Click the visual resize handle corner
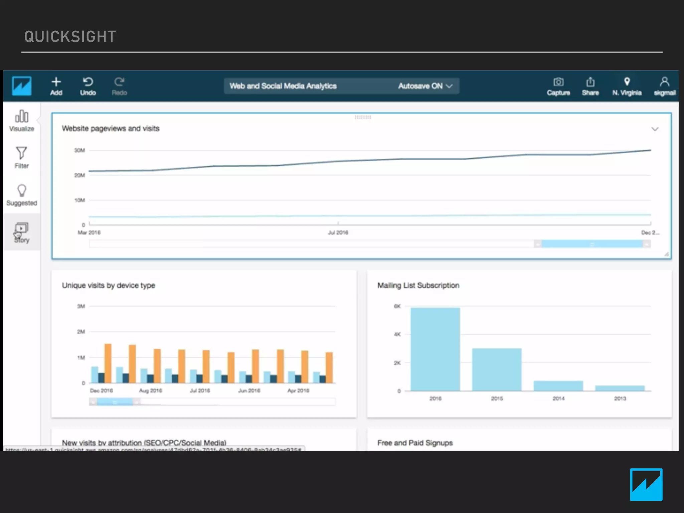This screenshot has height=513, width=684. (666, 254)
